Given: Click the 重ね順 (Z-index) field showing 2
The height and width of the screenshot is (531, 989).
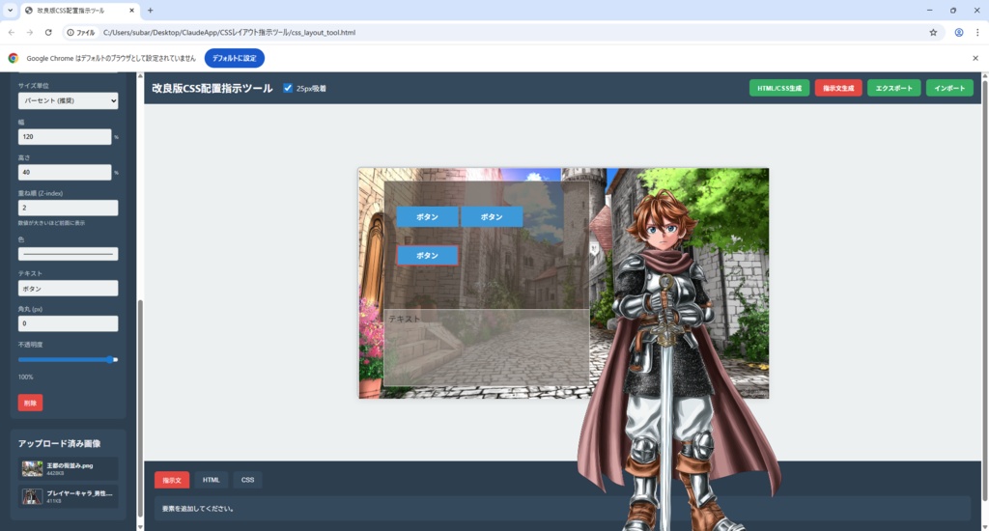Looking at the screenshot, I should [69, 209].
